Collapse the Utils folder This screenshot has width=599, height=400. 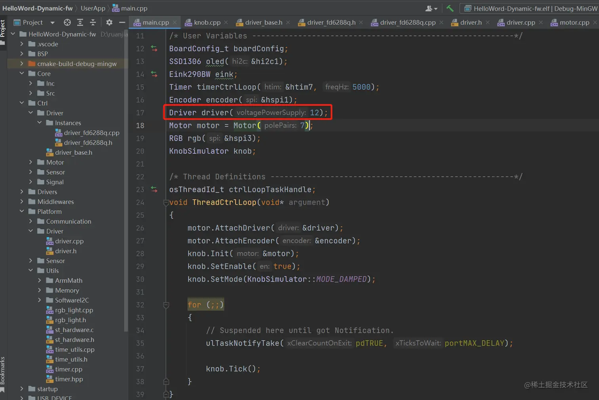coord(31,270)
